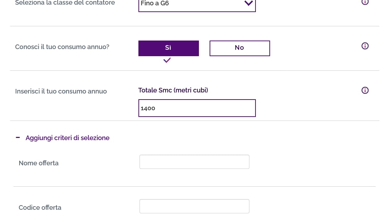Click the Inserisci il tuo consumo annuo label
The width and height of the screenshot is (390, 224).
click(x=61, y=91)
